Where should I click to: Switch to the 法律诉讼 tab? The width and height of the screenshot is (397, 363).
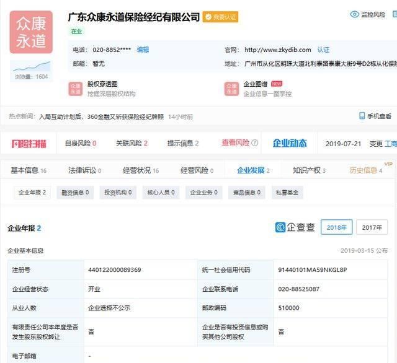84,170
